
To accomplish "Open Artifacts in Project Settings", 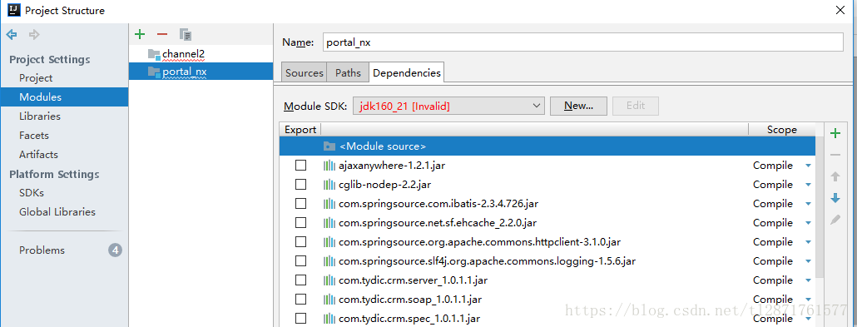I will pos(38,155).
